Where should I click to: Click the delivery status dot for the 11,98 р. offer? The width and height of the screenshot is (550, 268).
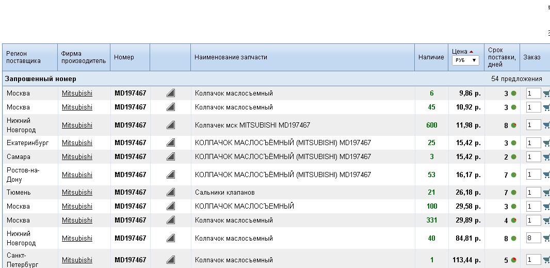(x=514, y=125)
